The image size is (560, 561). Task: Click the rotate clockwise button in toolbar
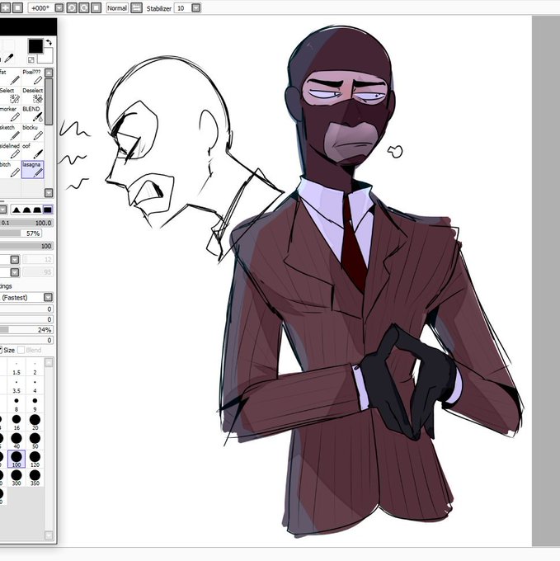tap(83, 8)
